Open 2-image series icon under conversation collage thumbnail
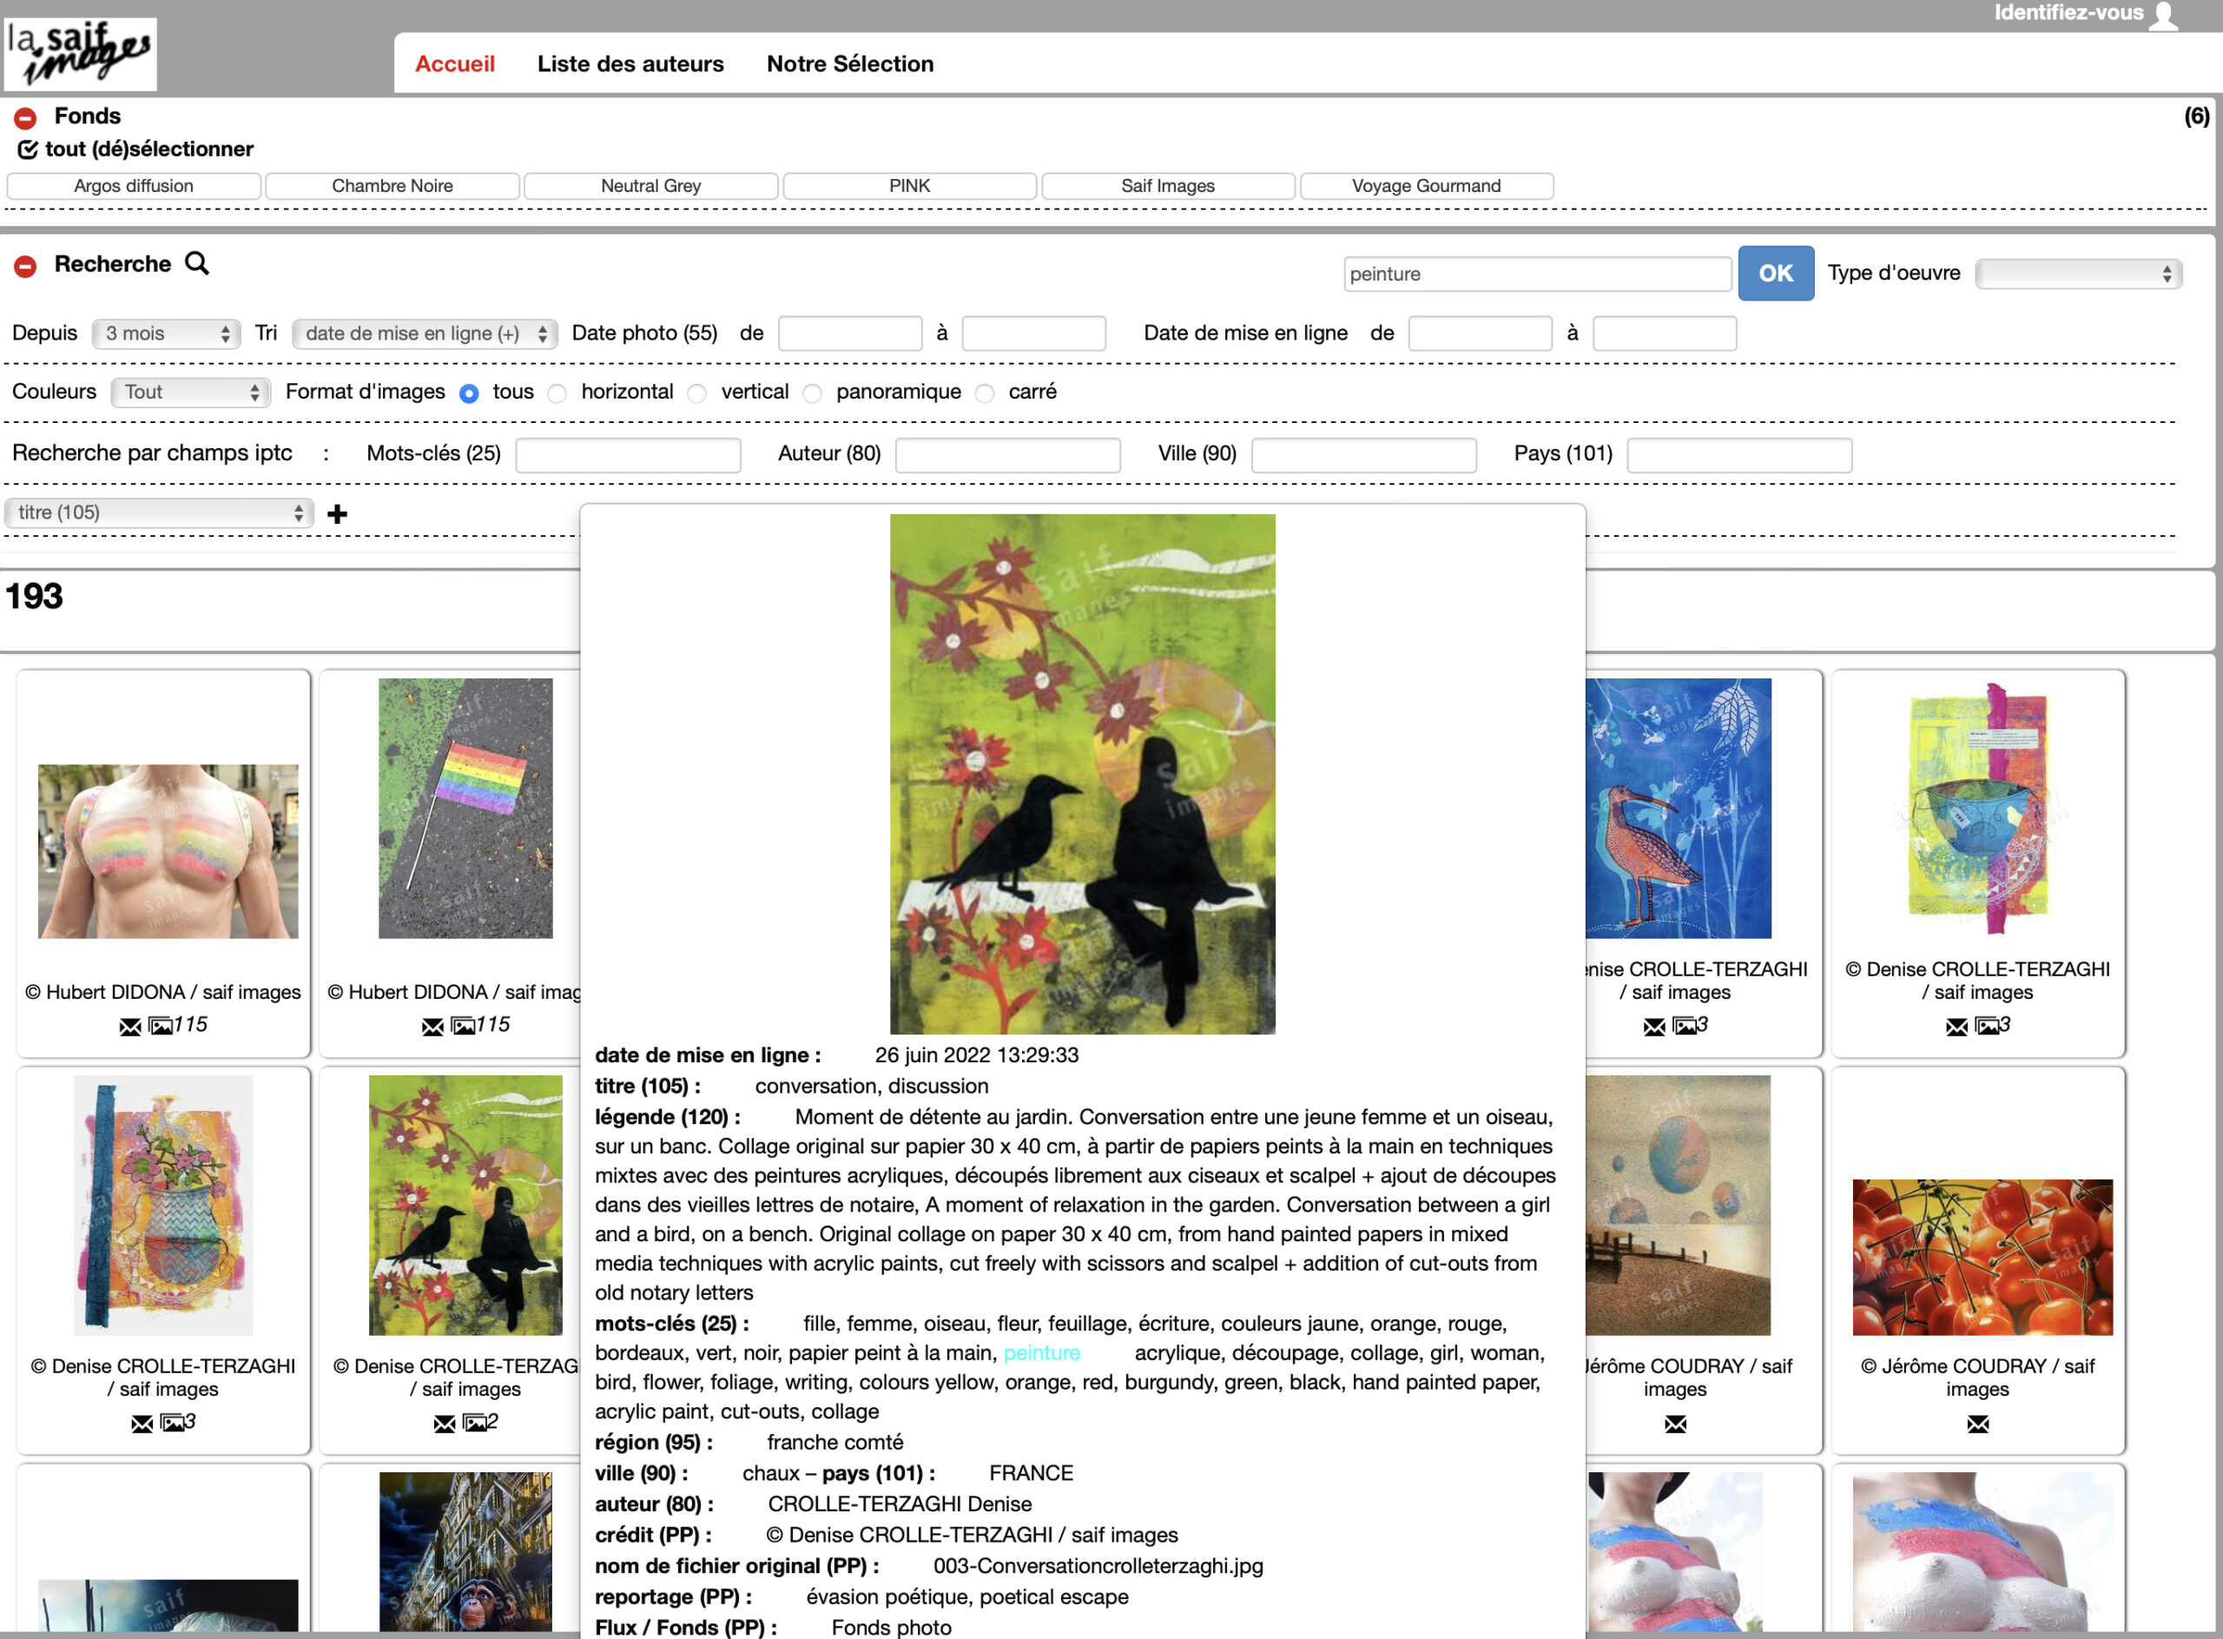The height and width of the screenshot is (1639, 2223). (x=474, y=1424)
